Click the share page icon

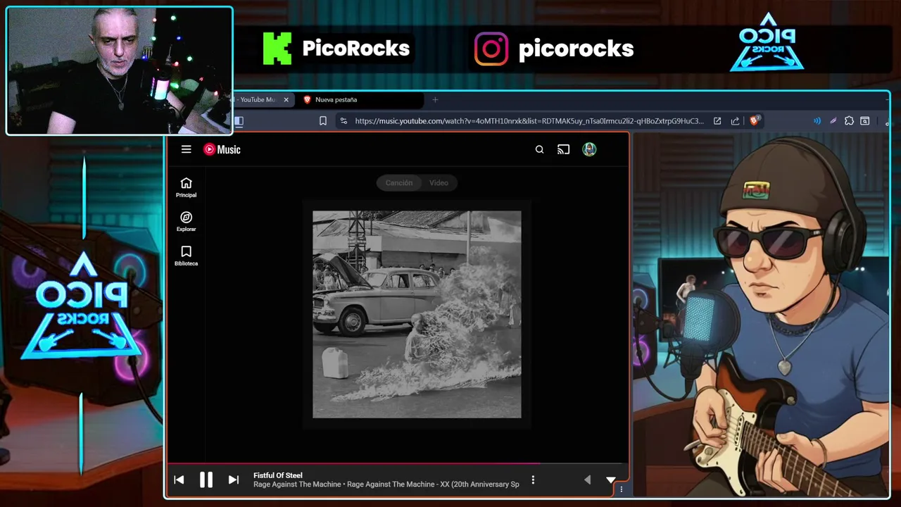tap(735, 121)
